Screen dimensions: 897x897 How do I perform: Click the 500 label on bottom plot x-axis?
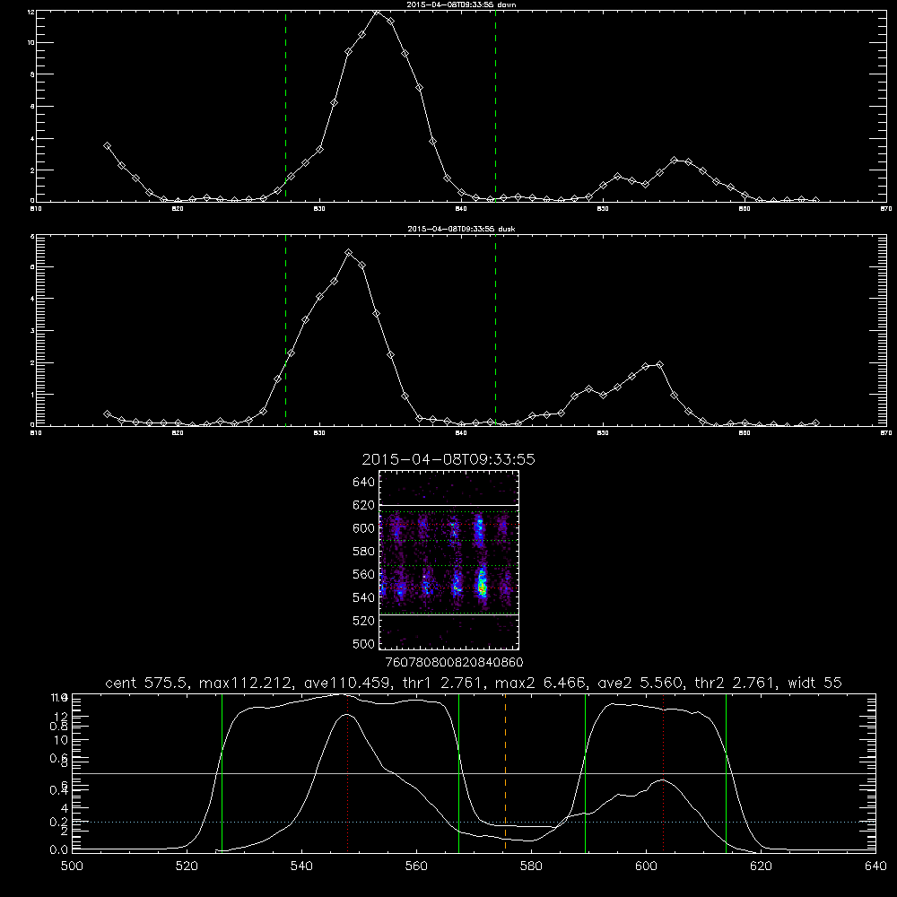point(72,867)
